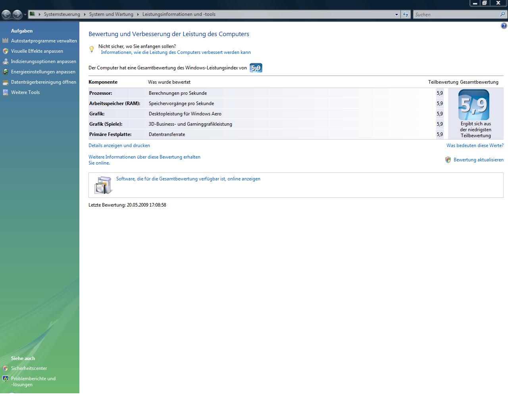The height and width of the screenshot is (406, 508).
Task: Click Datentransferrate text
Action: [167, 134]
